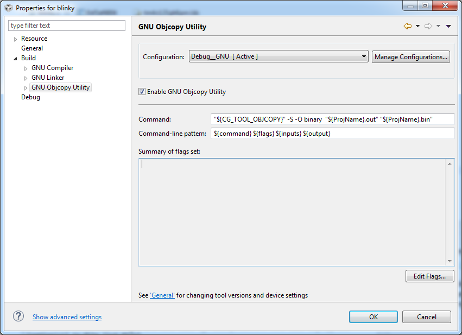
Task: Minimize the Properties for blinky dialog
Action: point(410,5)
